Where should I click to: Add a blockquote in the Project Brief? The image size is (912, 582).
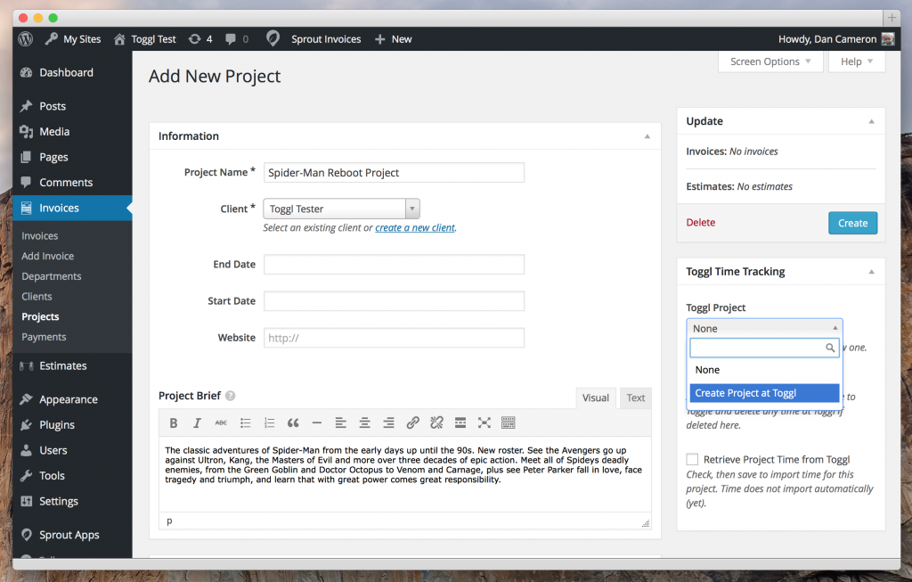point(293,422)
